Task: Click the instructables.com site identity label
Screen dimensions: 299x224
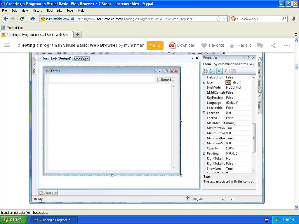Action: pos(58,19)
